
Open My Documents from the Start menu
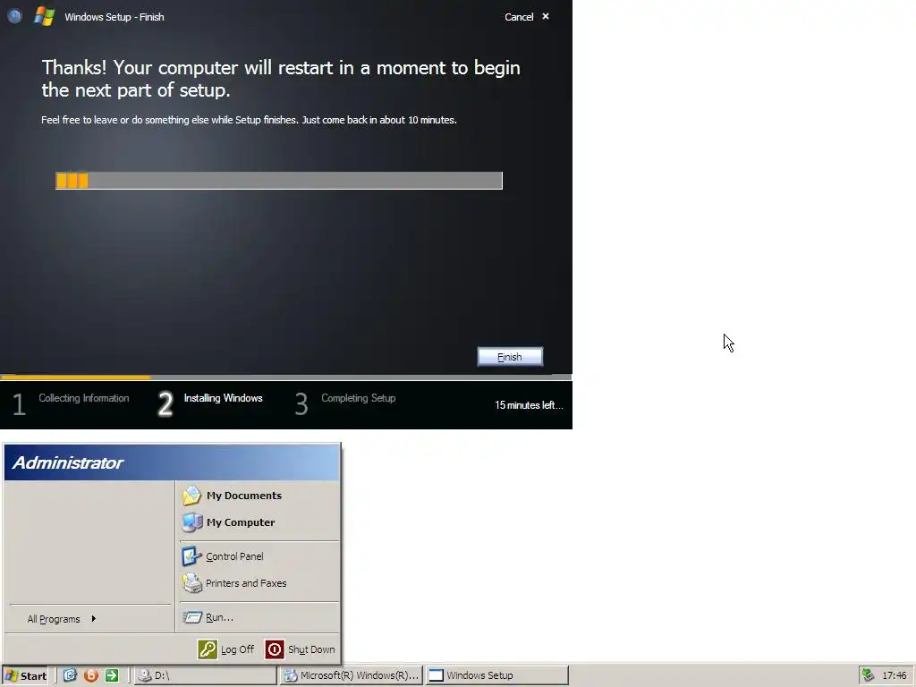pos(257,496)
